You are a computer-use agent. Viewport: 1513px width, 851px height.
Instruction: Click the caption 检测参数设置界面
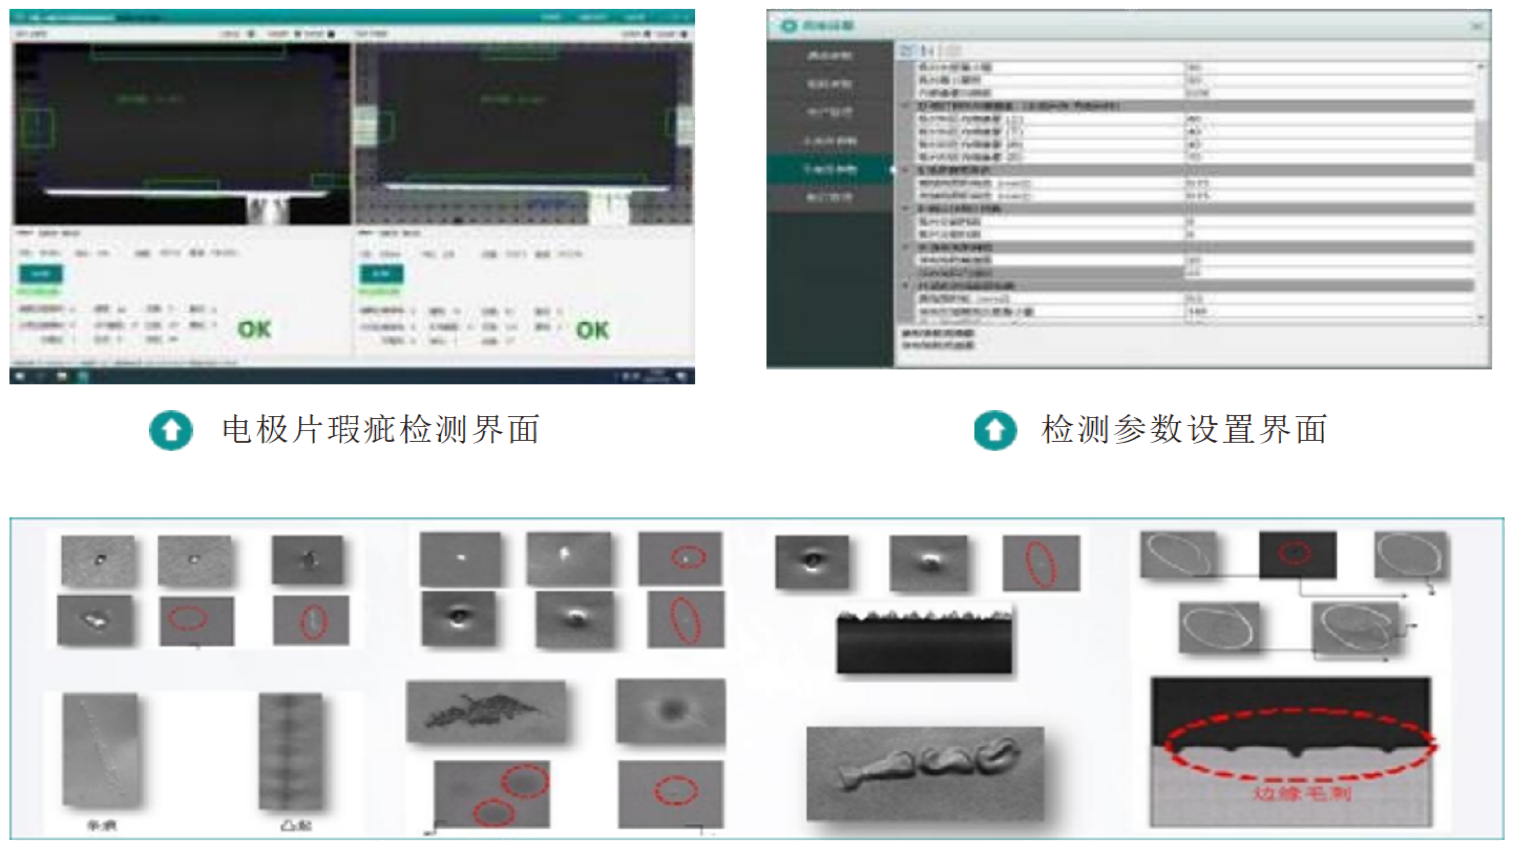tap(1184, 429)
